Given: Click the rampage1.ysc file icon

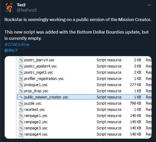Looking at the screenshot, I should pyautogui.click(x=21, y=115).
